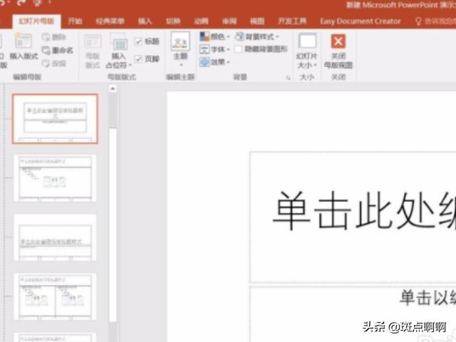Open the Easy Document Creator tab
Viewport: 456px width, 342px height.
click(x=360, y=21)
